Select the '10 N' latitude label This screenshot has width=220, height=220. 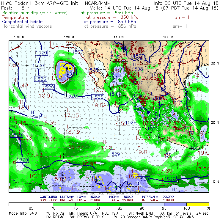point(215,182)
